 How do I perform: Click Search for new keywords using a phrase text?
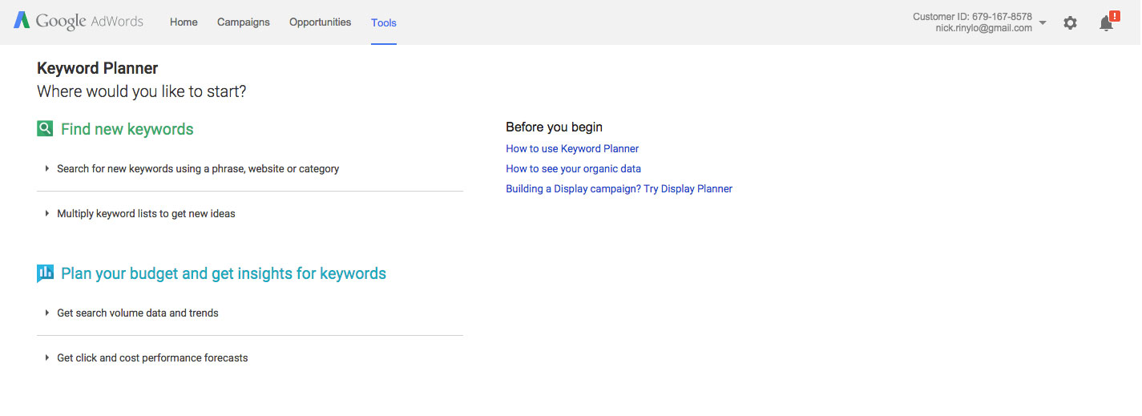coord(198,168)
